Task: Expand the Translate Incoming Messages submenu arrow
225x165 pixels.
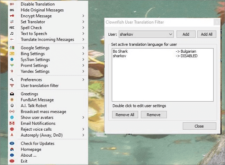Action: pos(83,40)
